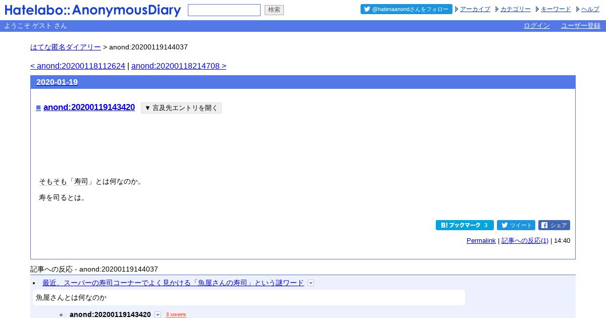The height and width of the screenshot is (318, 606).
Task: Open the Permalink link
Action: click(x=481, y=241)
